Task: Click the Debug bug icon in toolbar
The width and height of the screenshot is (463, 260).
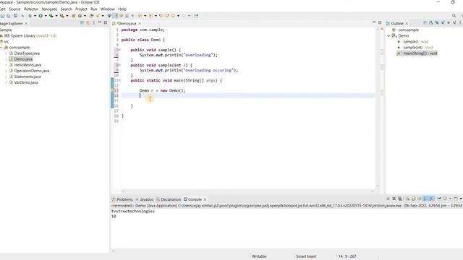Action: click(30, 16)
